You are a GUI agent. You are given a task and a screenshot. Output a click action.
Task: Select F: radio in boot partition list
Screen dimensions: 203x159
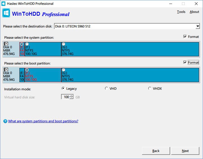[27, 70]
